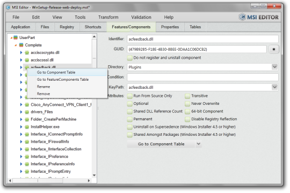Image resolution: width=290 pixels, height=193 pixels.
Task: Click the Interface_IPreference component icon
Action: (x=27, y=157)
